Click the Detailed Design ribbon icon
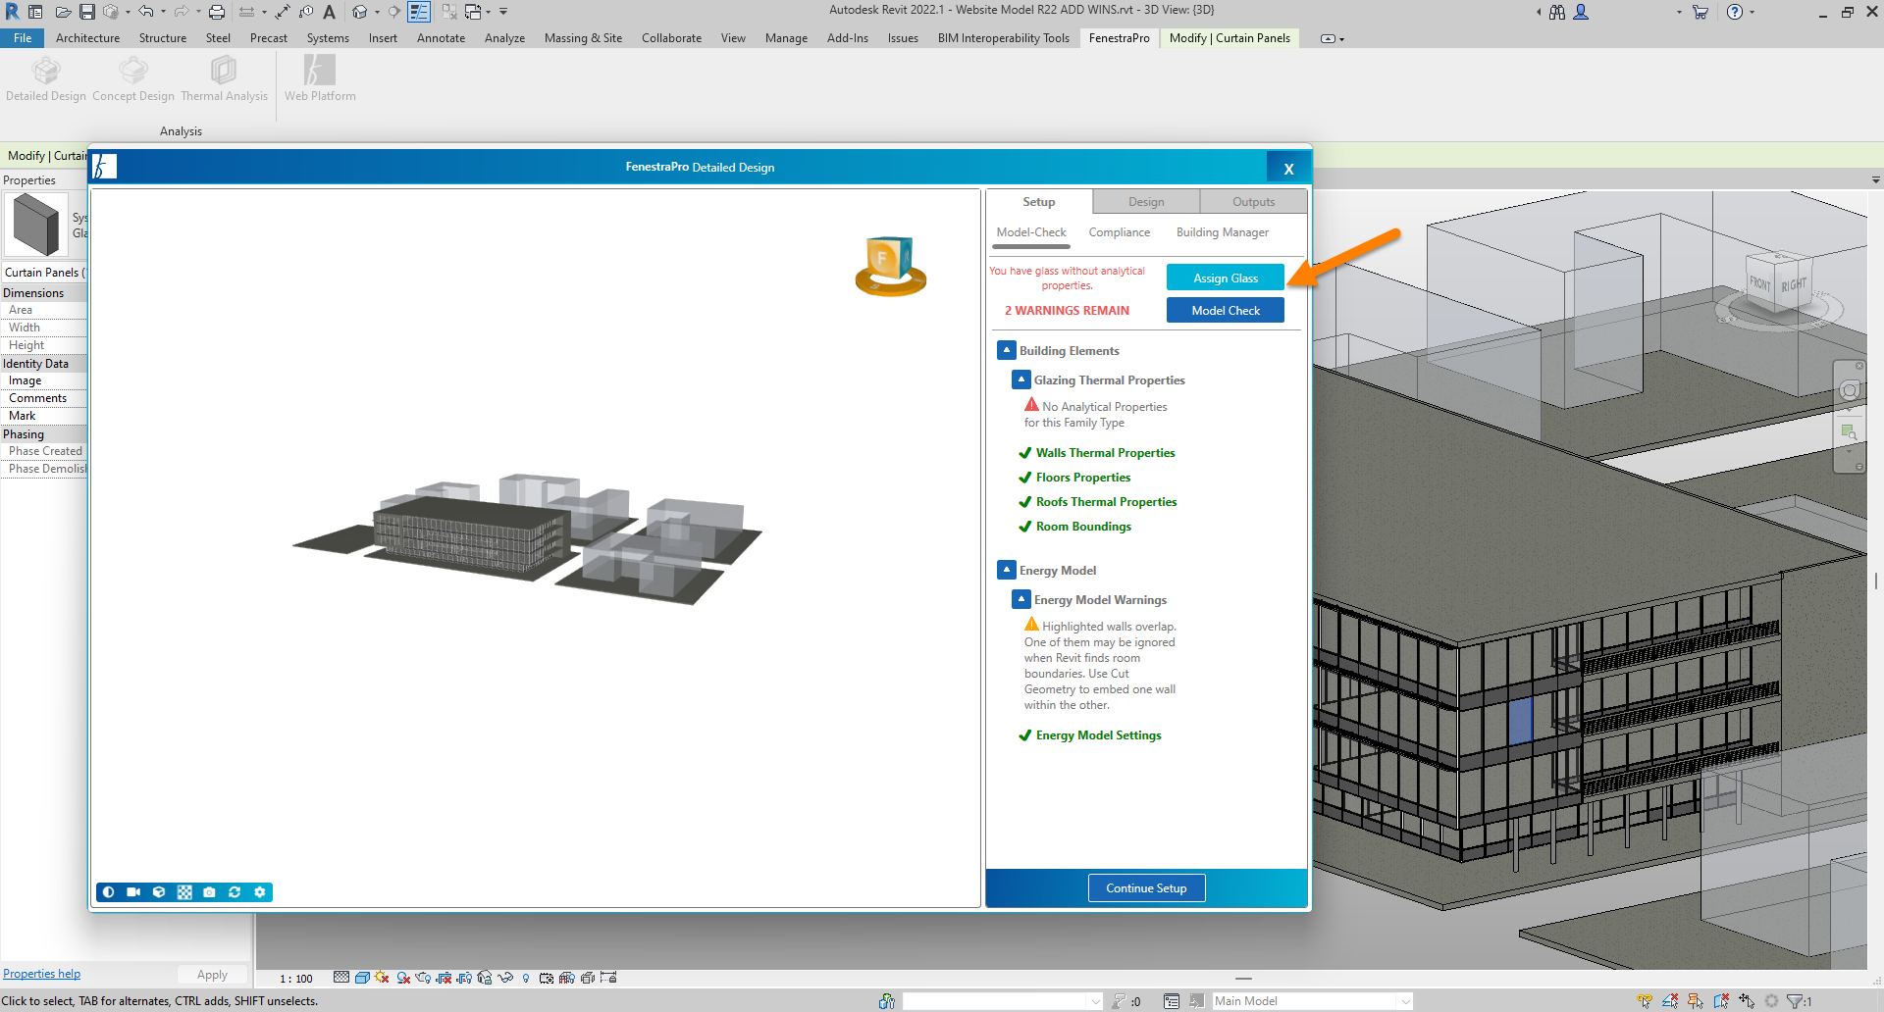This screenshot has height=1012, width=1884. point(46,78)
